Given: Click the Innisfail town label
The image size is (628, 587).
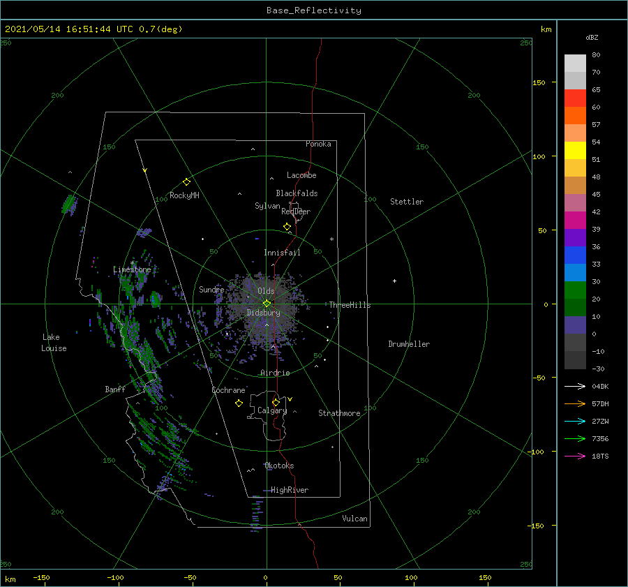Looking at the screenshot, I should pyautogui.click(x=282, y=253).
